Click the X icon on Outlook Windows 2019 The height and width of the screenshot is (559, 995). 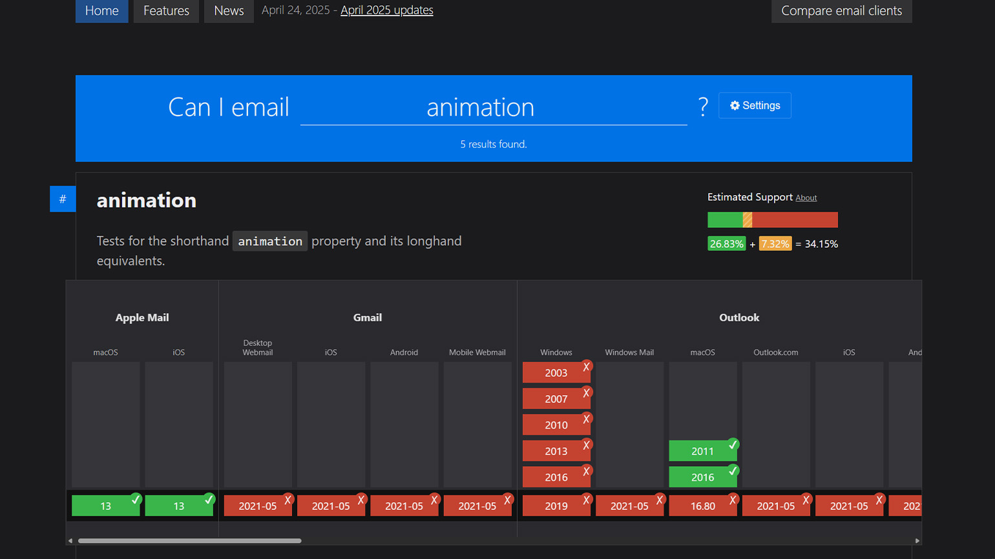587,499
